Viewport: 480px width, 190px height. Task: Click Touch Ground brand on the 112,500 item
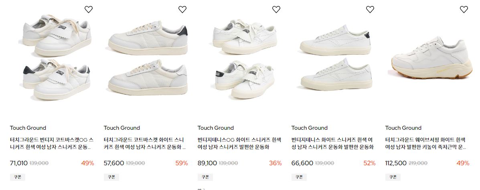[x=403, y=128]
